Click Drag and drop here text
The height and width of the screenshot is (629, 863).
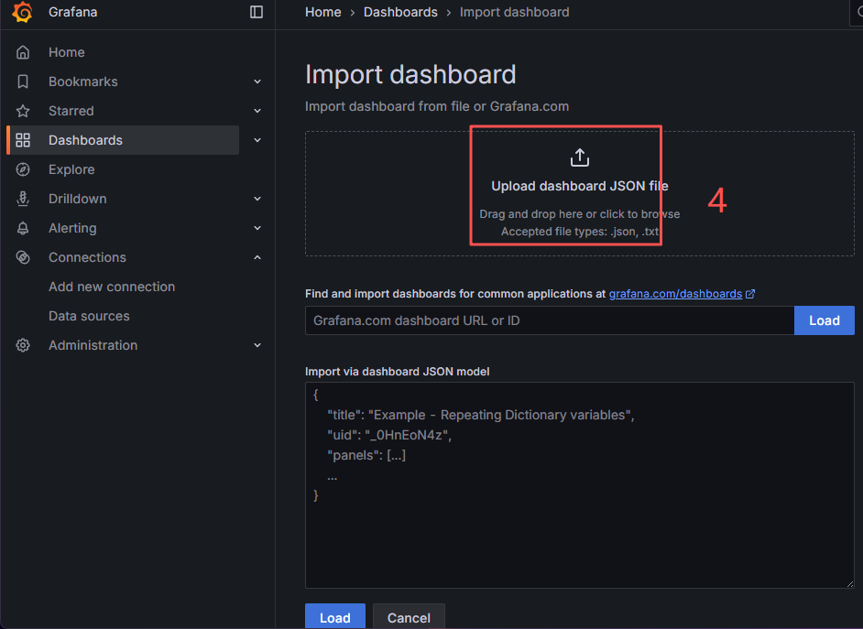pos(580,214)
